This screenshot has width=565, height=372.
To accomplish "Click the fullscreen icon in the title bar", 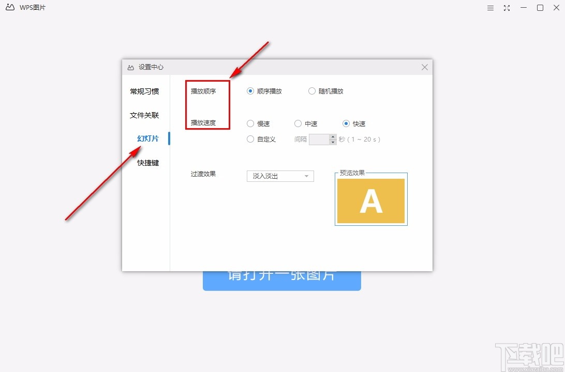I will click(x=507, y=8).
